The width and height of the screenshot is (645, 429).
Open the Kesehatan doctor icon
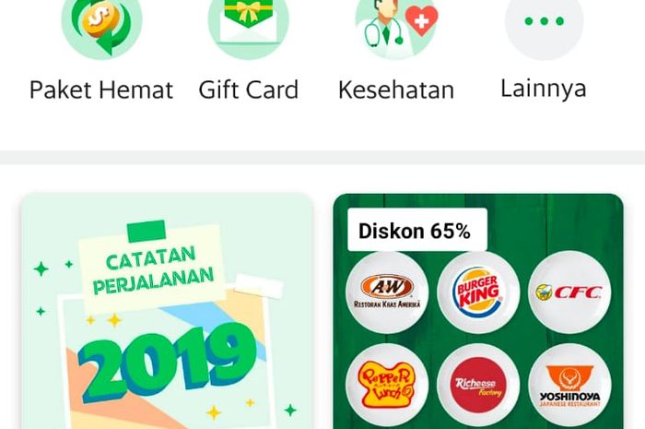pyautogui.click(x=395, y=26)
